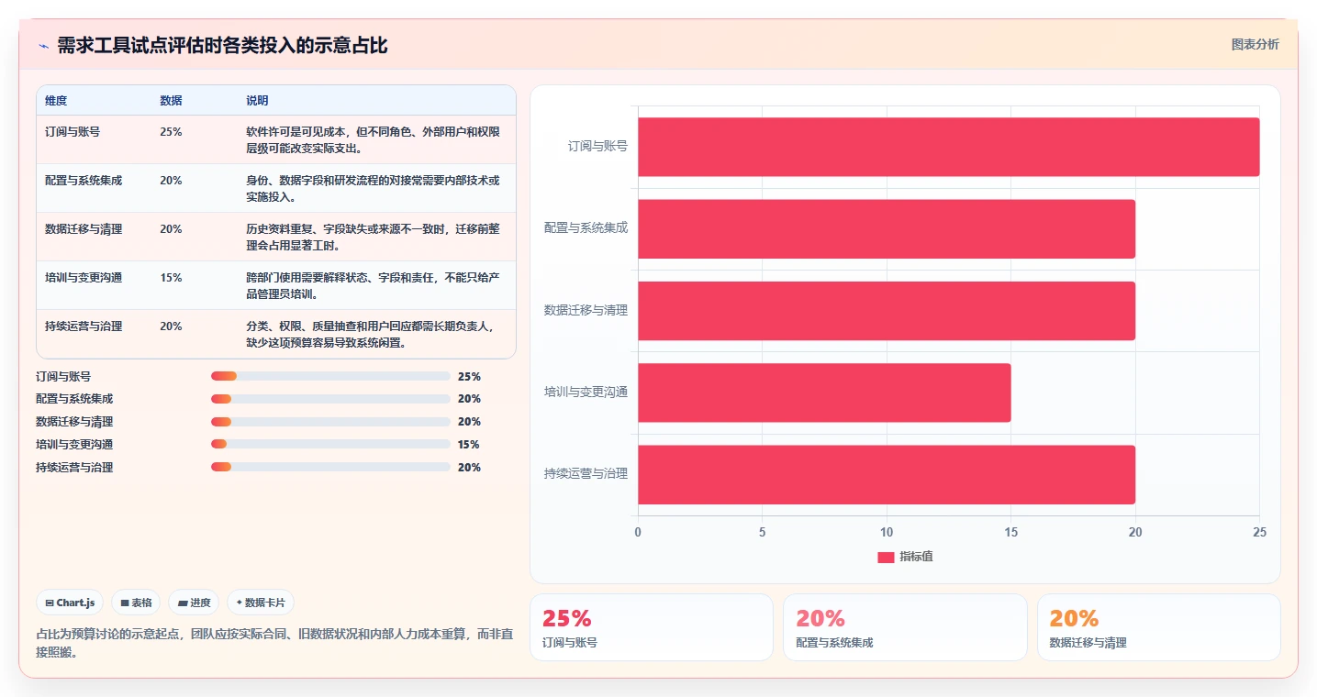Click the 25% value in table

(171, 131)
